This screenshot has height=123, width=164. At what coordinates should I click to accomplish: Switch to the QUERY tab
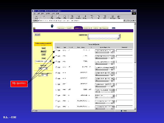click(x=69, y=28)
